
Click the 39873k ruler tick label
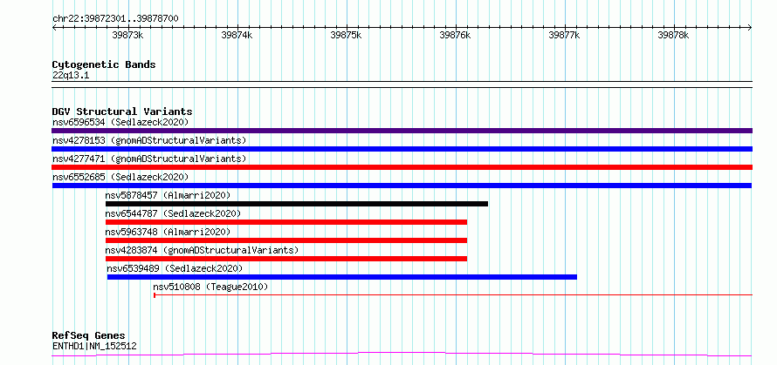(127, 35)
